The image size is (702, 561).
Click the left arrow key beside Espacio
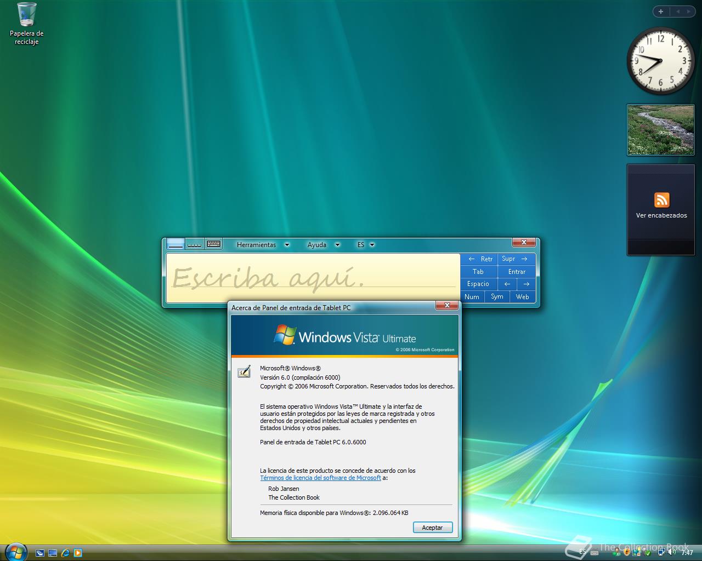[x=507, y=284]
